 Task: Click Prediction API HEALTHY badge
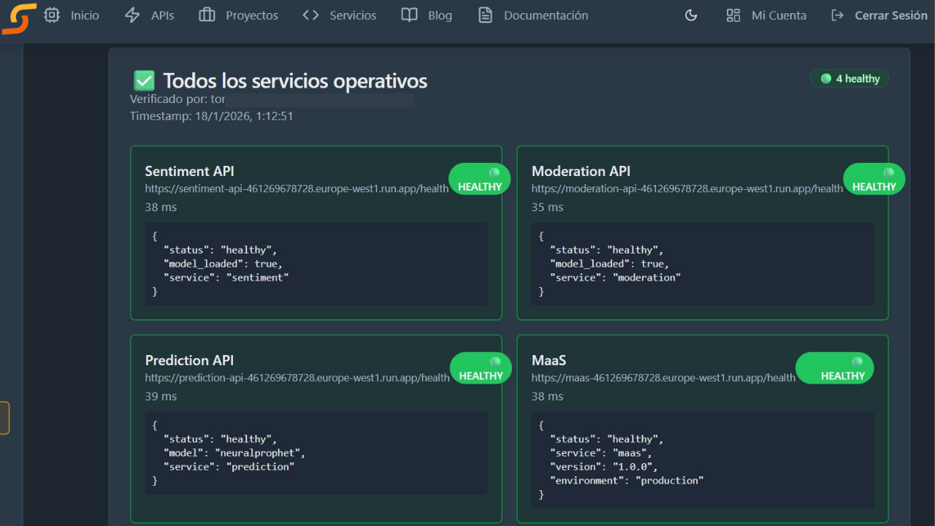[x=481, y=368]
